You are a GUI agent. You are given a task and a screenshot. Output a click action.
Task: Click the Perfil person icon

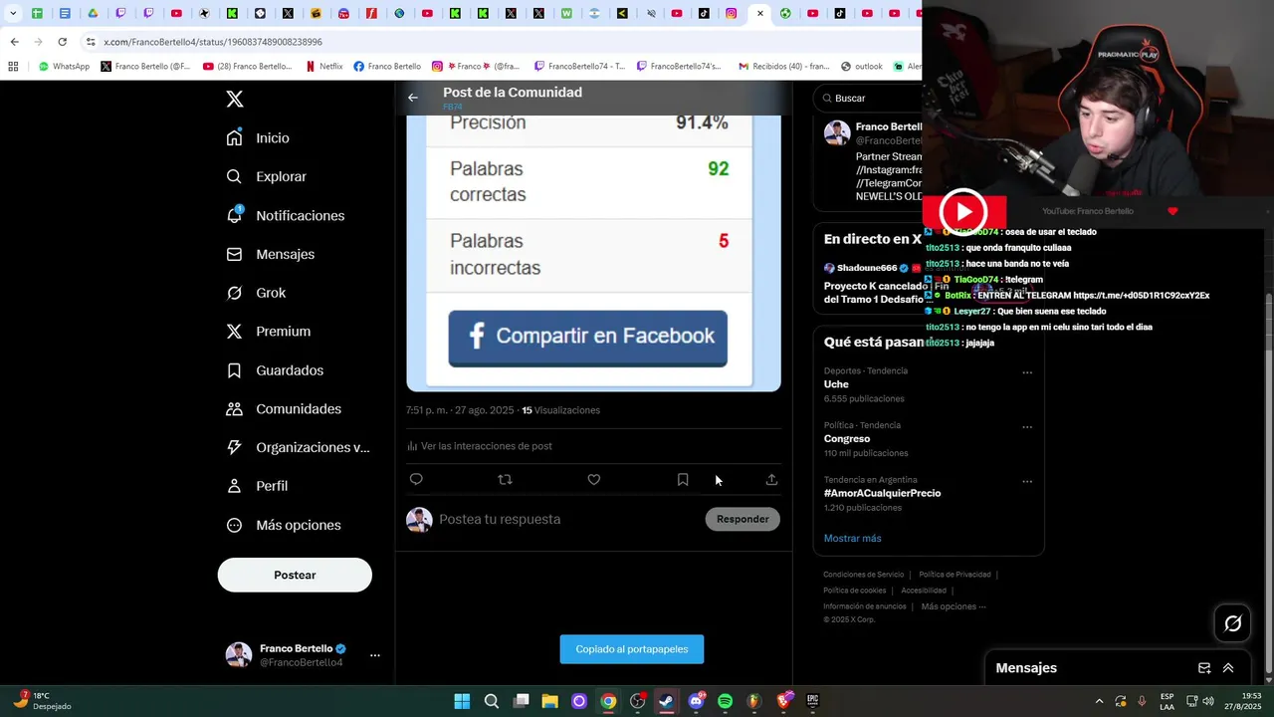[x=234, y=486]
